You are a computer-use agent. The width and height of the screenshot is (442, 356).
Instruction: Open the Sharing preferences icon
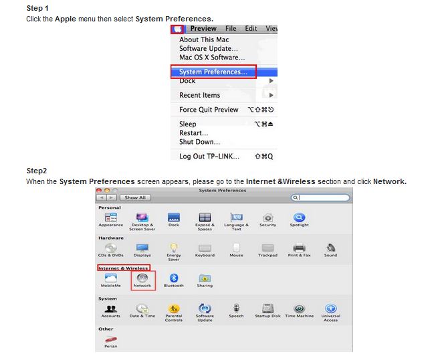[205, 278]
